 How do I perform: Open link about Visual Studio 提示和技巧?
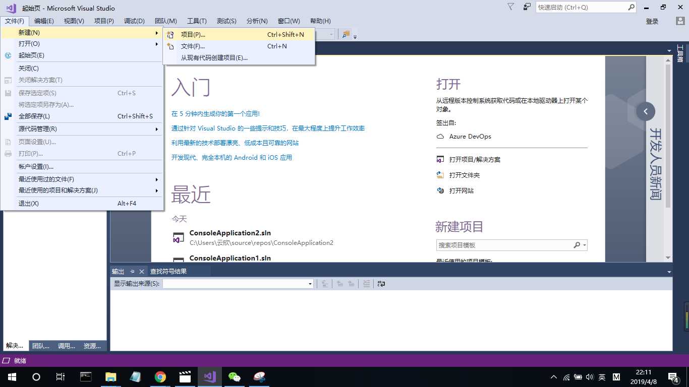pos(268,128)
